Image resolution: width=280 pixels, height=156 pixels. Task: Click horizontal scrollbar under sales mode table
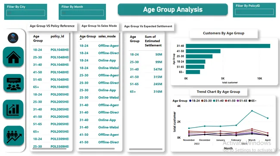tap(96, 149)
